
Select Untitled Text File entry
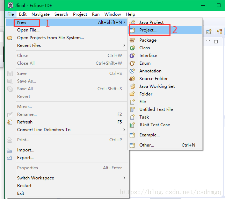click(x=165, y=109)
